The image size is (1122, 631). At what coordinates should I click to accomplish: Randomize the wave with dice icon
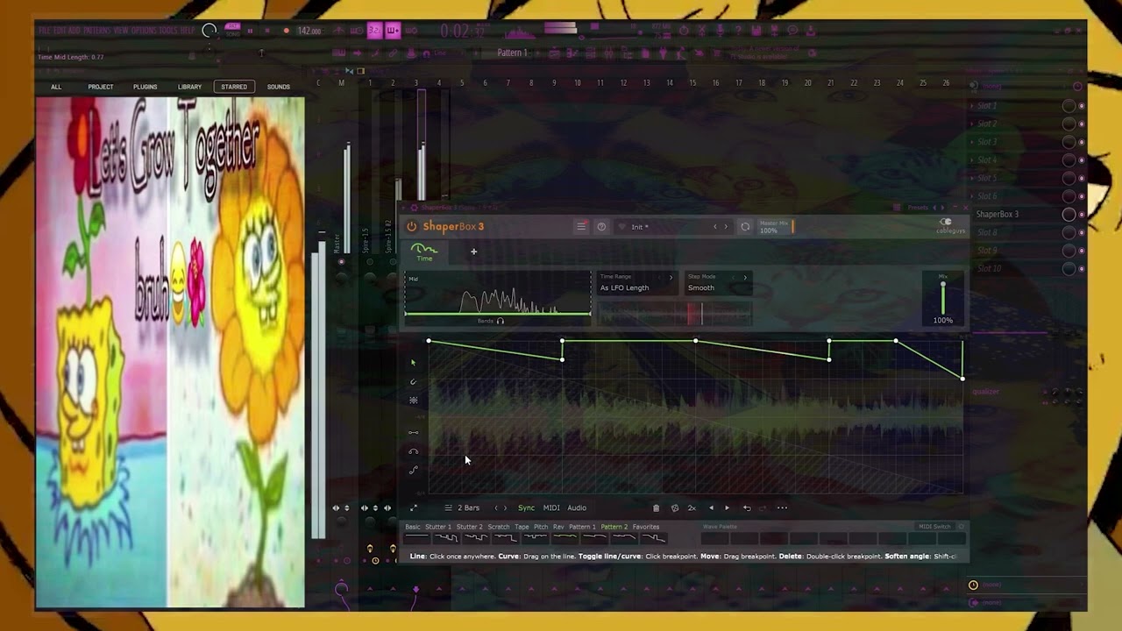(674, 507)
